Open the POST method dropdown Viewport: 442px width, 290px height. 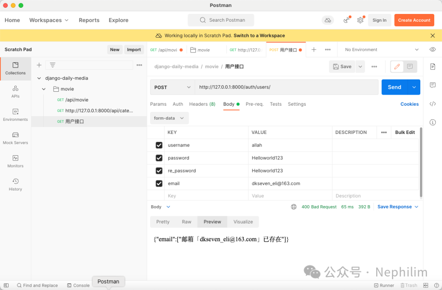click(x=172, y=87)
